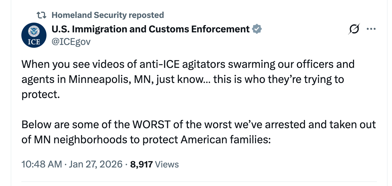This screenshot has height=186, width=392.
Task: Click the gray verified checkmark badge
Action: 257,29
